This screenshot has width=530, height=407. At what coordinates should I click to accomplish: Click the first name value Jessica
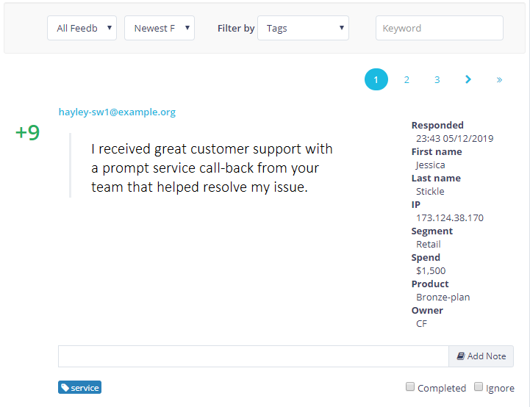coord(430,165)
